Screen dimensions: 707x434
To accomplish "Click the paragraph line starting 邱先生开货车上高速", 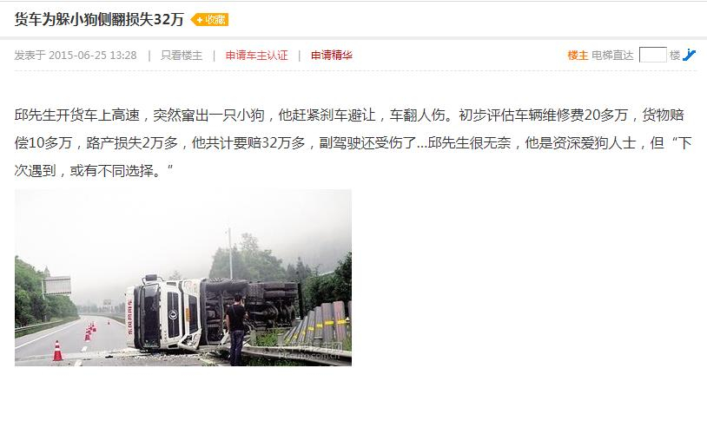I will tap(349, 115).
